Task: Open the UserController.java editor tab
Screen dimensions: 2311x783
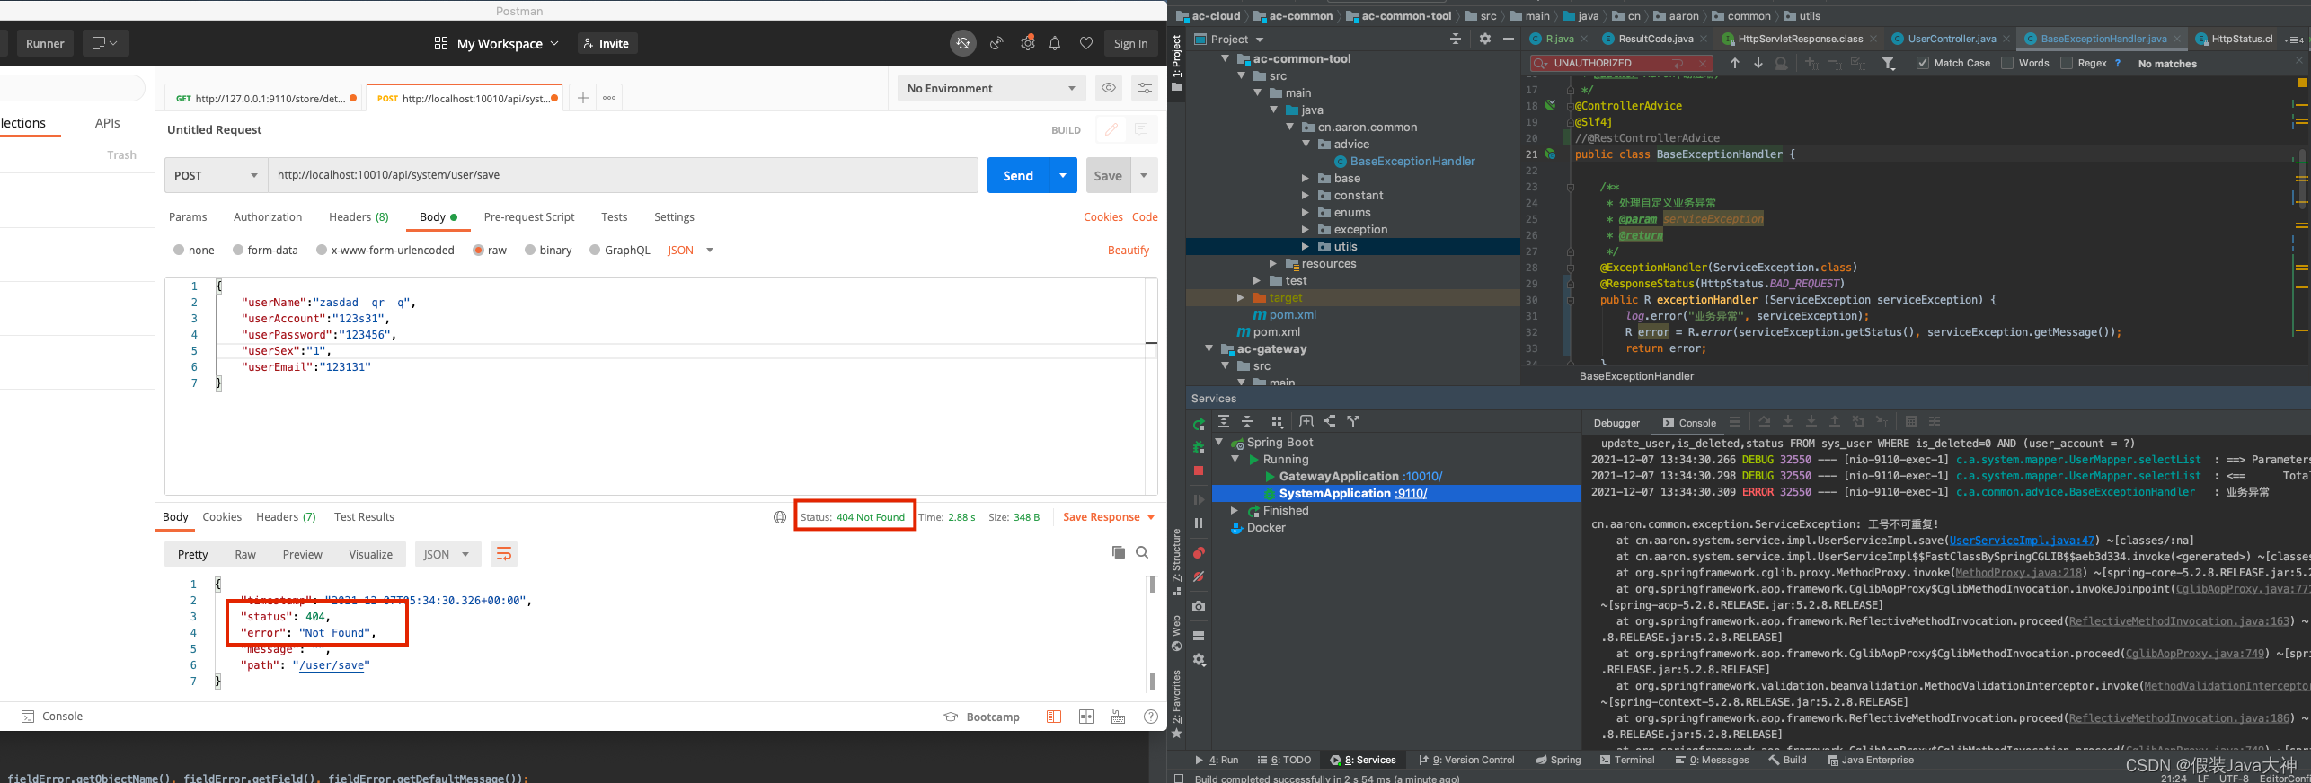Action: 1952,39
